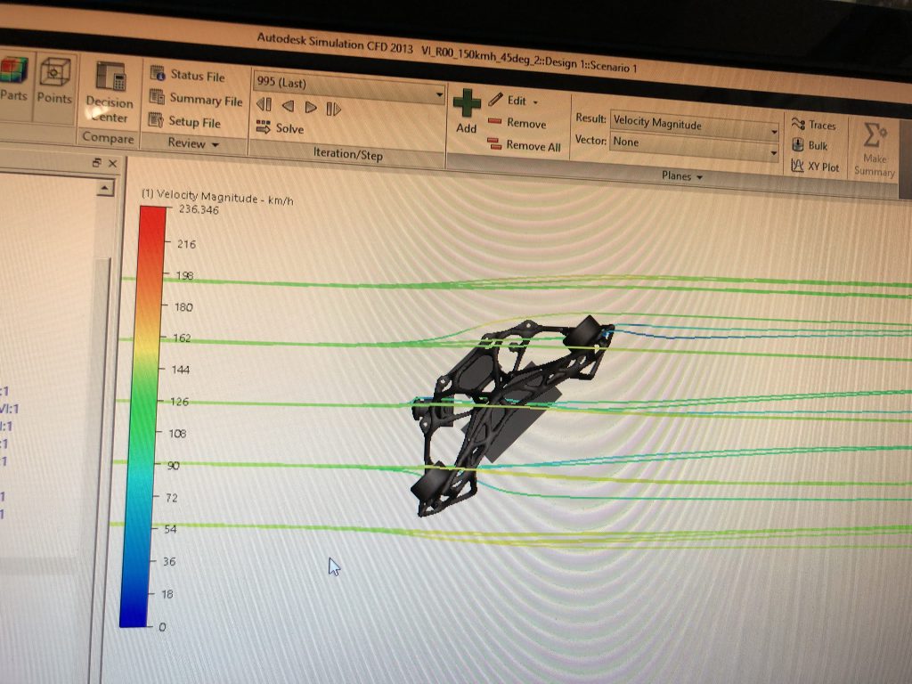Open the Status File
The width and height of the screenshot is (912, 684).
pyautogui.click(x=187, y=75)
